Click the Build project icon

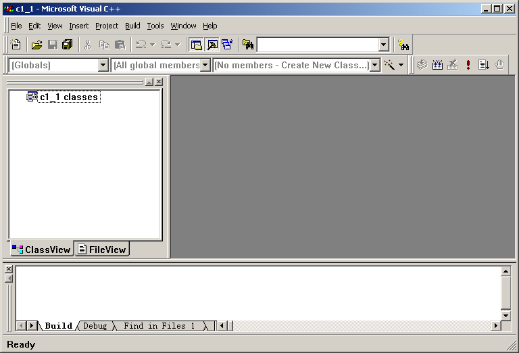pos(437,64)
